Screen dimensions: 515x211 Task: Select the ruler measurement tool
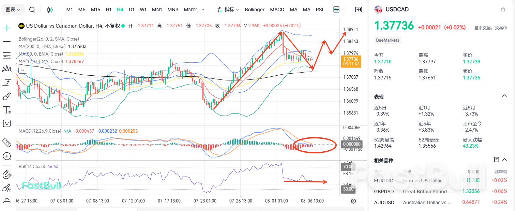(7, 142)
